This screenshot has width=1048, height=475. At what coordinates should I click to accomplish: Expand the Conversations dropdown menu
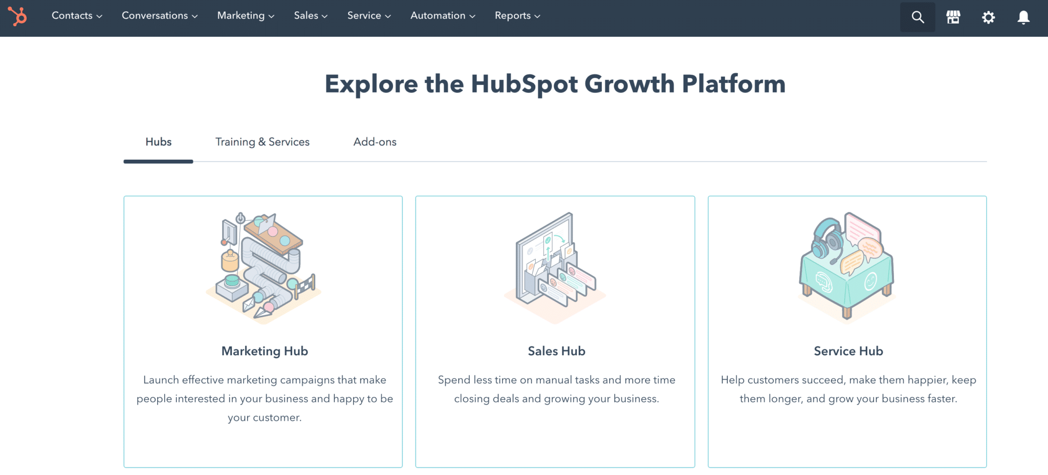[x=160, y=16]
